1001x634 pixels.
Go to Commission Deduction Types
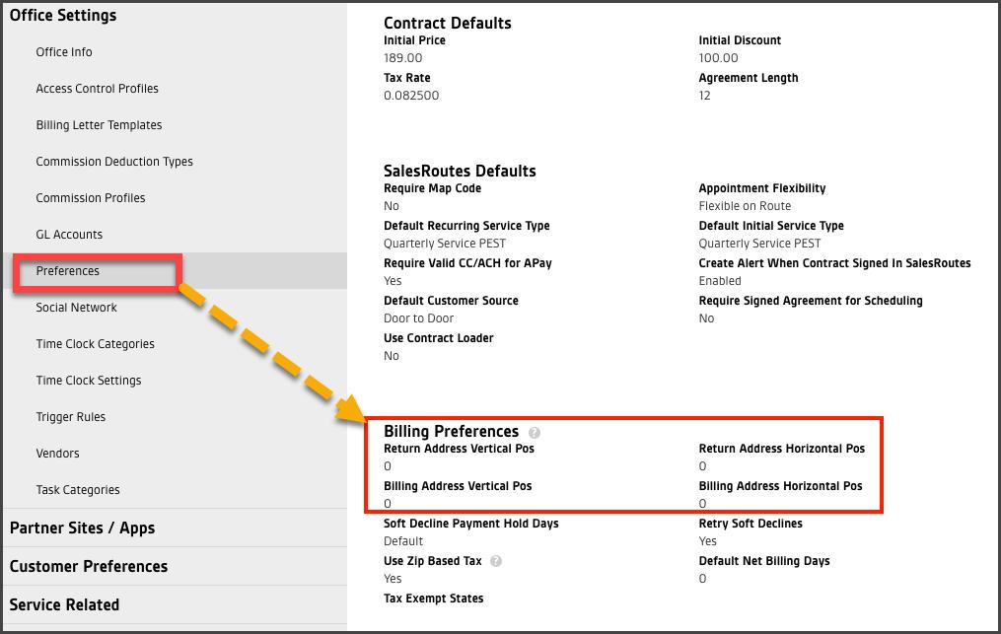[x=114, y=162]
